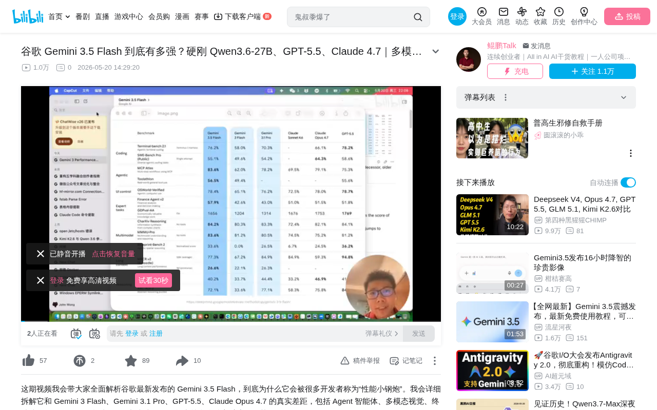Share the video with arrow icon

[182, 361]
